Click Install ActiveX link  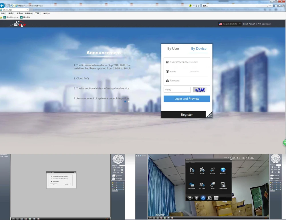tap(249, 24)
